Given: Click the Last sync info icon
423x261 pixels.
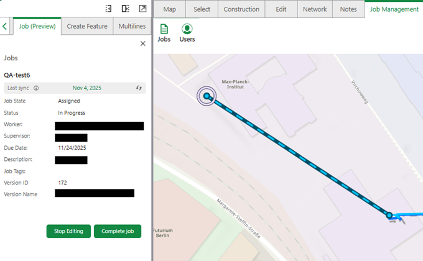Looking at the screenshot, I should click(36, 88).
